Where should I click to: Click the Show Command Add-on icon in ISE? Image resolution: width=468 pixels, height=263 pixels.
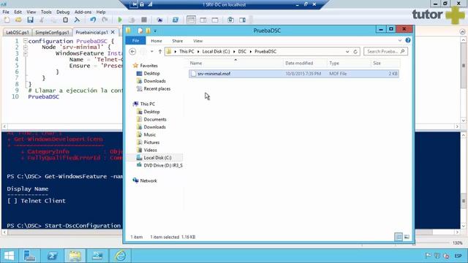click(242, 20)
